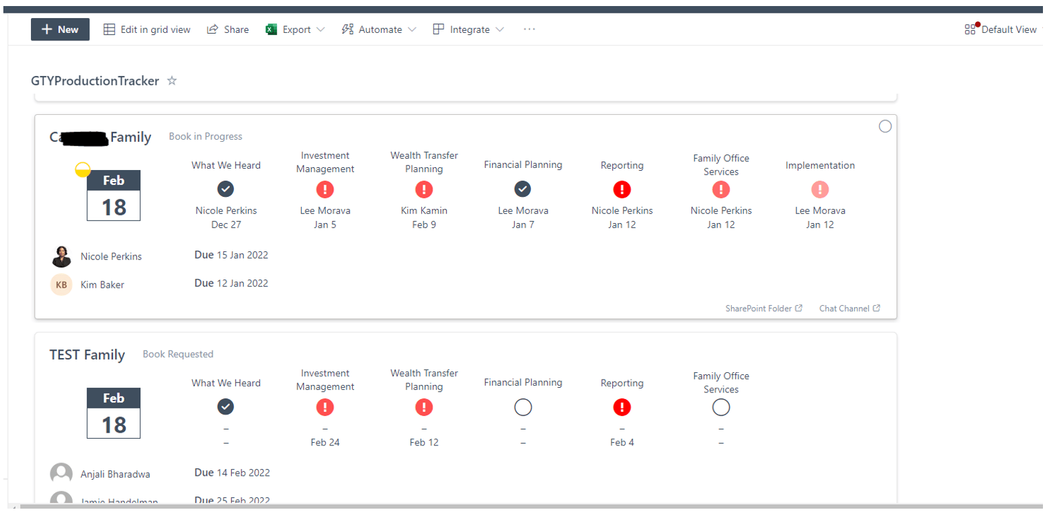Toggle empty circle under TEST Family Financial Planning
1049x512 pixels.
tap(523, 407)
